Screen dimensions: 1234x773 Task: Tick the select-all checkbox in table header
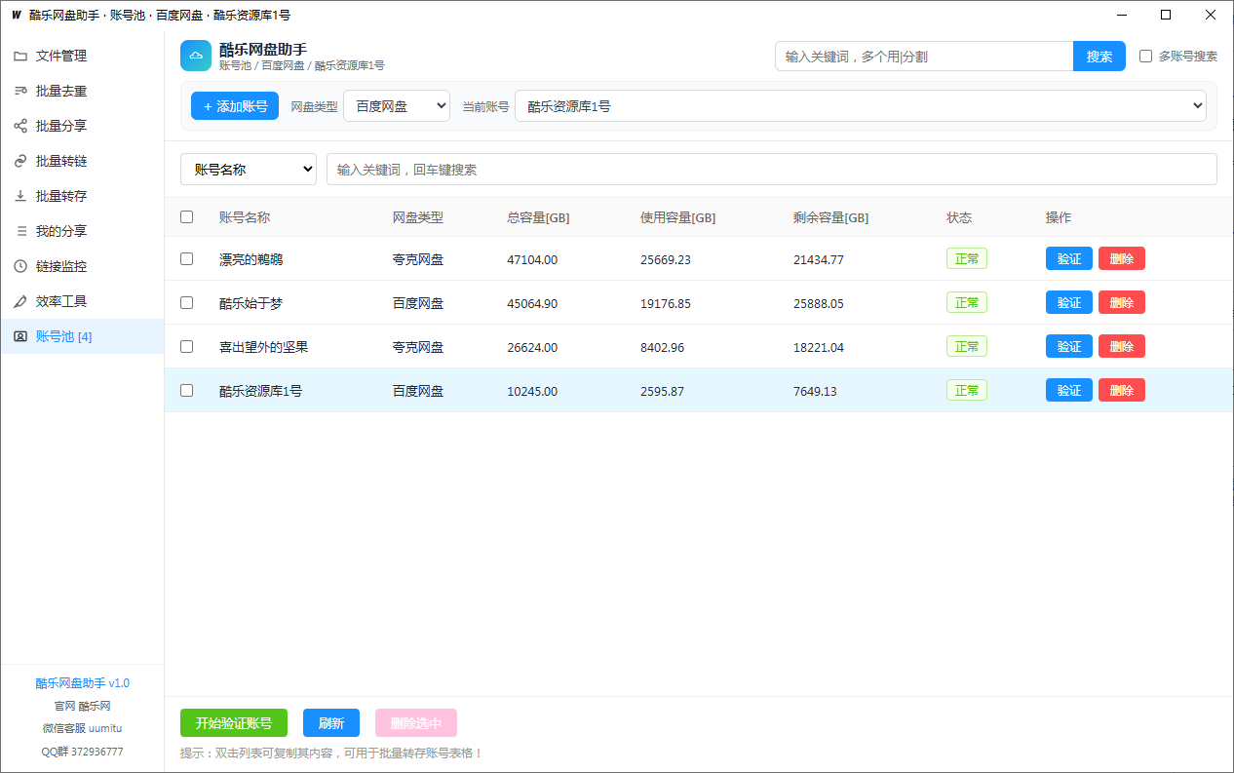click(187, 217)
